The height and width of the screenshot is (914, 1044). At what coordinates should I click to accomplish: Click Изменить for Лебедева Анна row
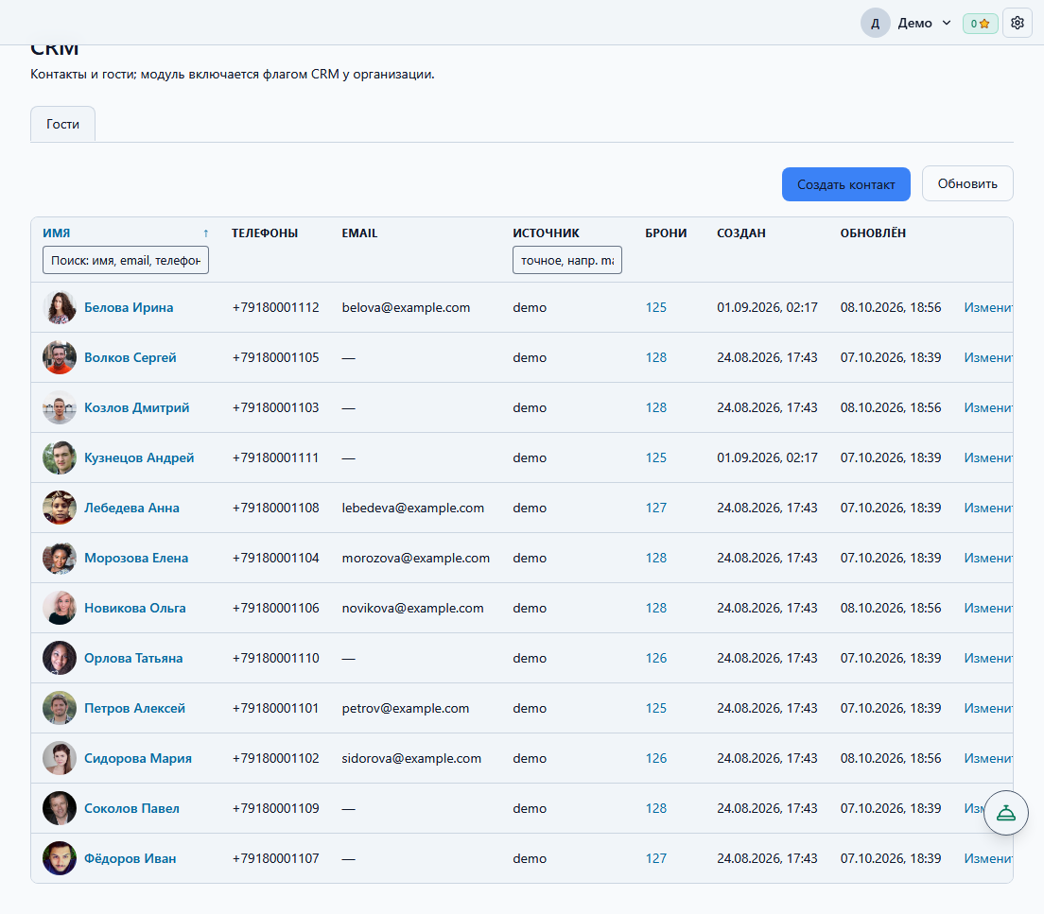coord(988,508)
